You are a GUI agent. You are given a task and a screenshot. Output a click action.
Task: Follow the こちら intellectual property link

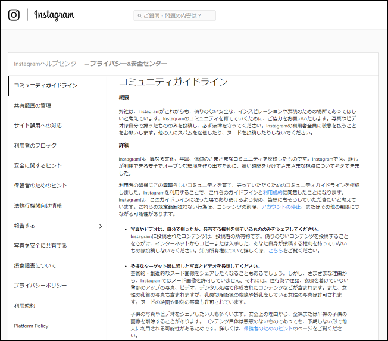point(276,251)
